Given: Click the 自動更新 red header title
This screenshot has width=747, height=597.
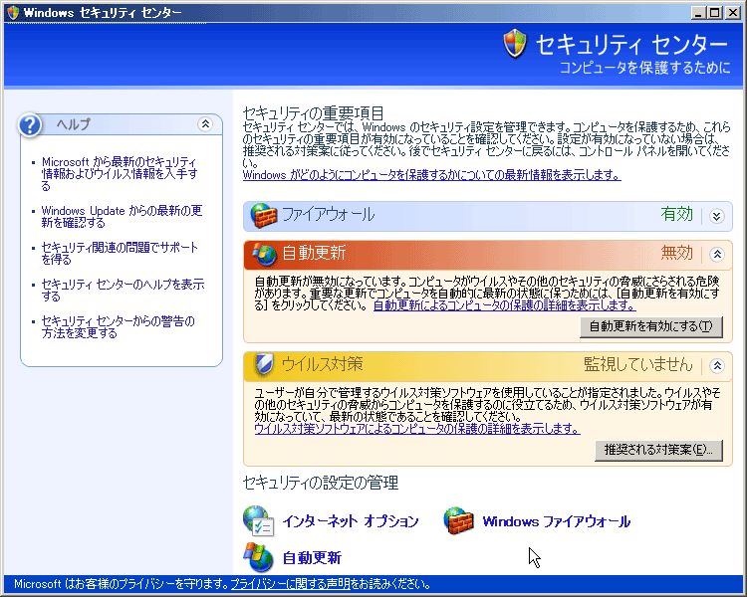Looking at the screenshot, I should [x=314, y=253].
